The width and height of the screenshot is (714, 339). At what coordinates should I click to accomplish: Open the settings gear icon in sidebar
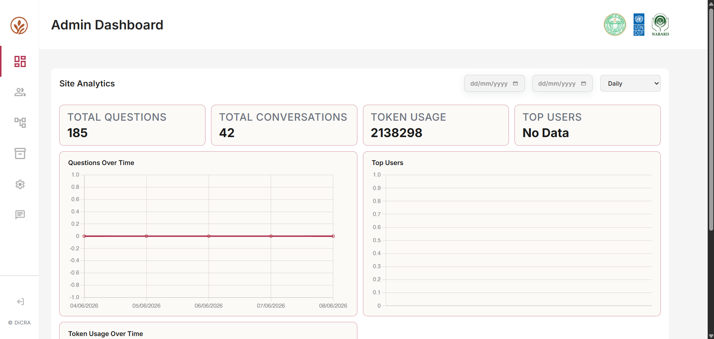pyautogui.click(x=20, y=184)
